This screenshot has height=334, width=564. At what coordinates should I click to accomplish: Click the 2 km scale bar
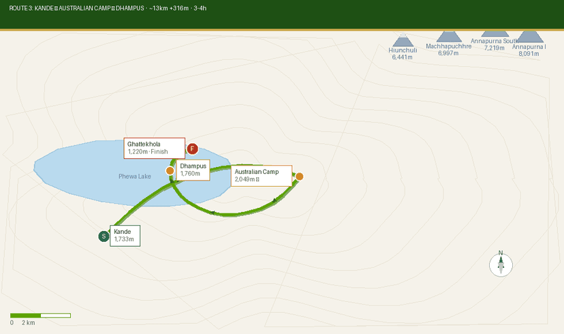point(40,316)
